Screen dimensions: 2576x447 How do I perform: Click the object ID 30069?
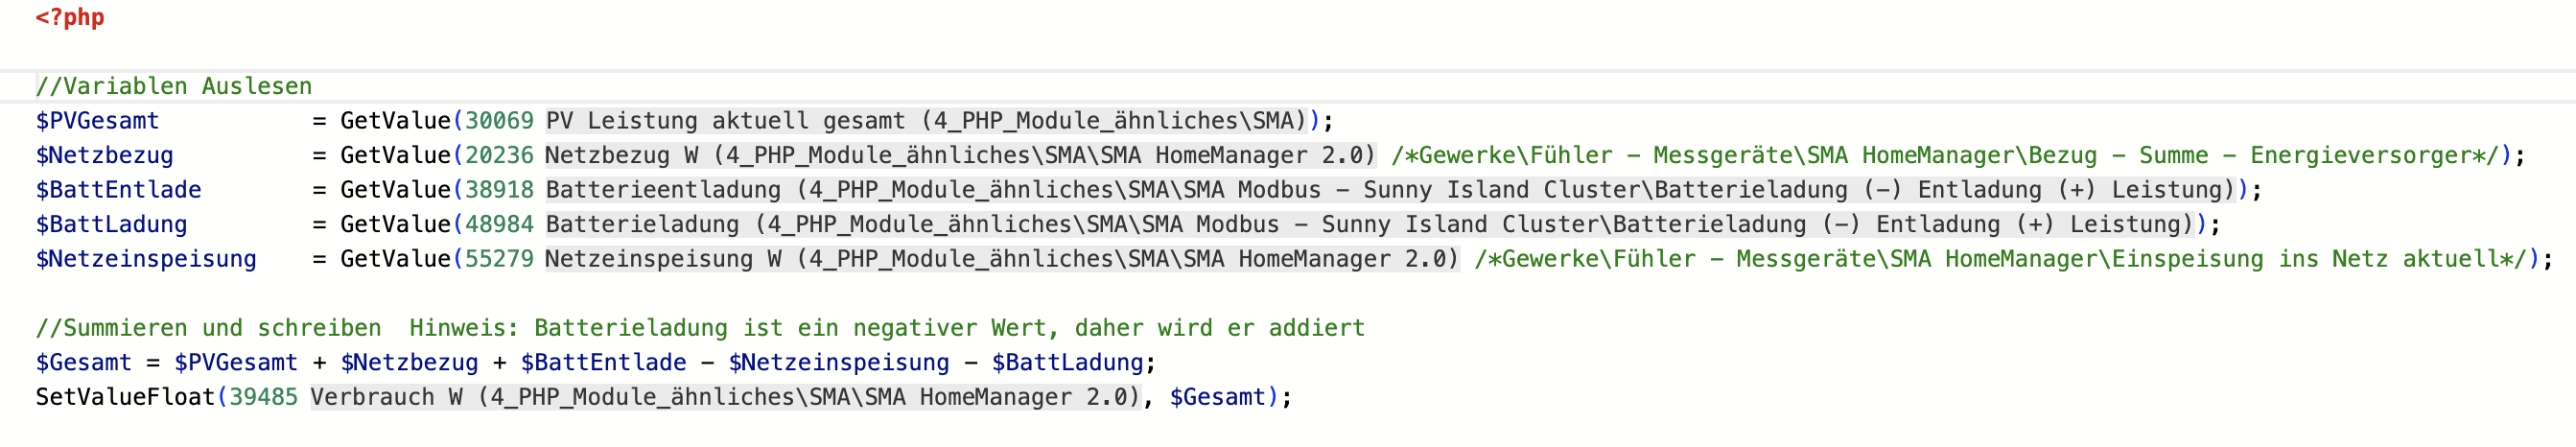[x=499, y=121]
